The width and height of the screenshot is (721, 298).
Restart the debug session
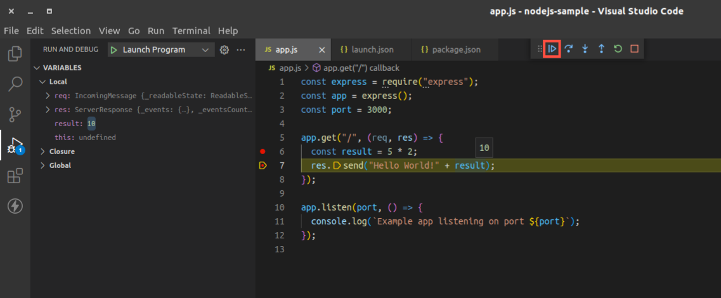[618, 49]
